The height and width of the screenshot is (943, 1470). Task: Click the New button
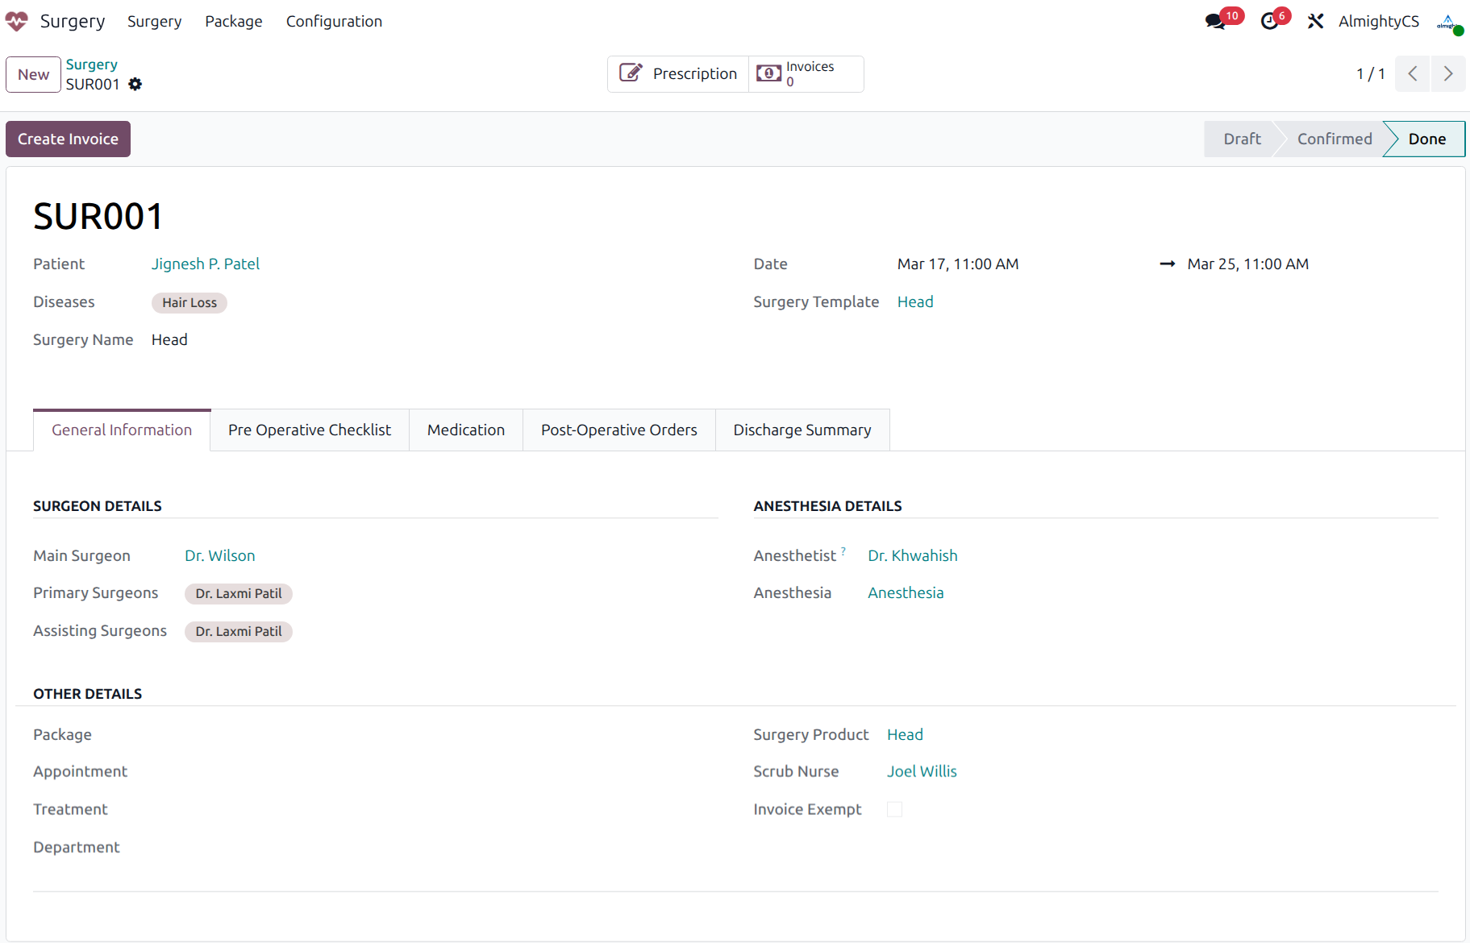(x=33, y=74)
